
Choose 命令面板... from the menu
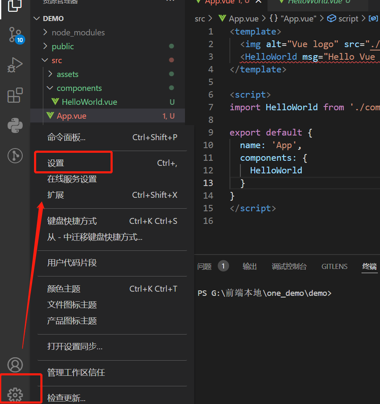coord(112,137)
